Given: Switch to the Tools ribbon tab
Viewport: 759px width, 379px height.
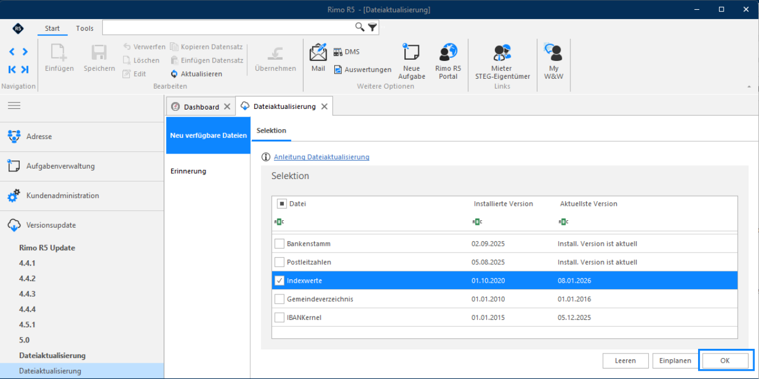Looking at the screenshot, I should [x=84, y=28].
